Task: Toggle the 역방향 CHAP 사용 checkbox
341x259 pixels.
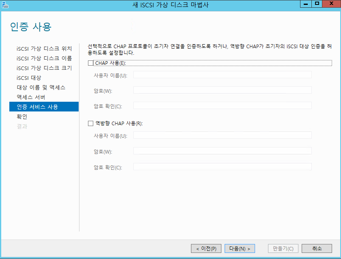Action: [90, 124]
